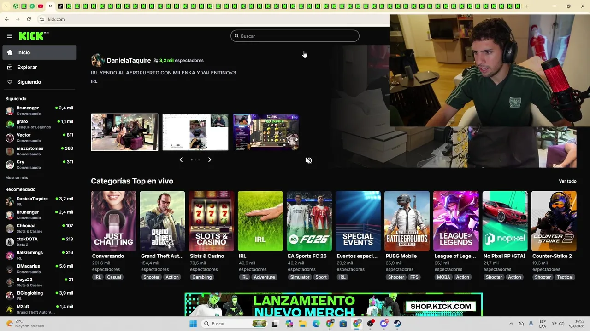Screen dimensions: 590x331
Task: Open Siguiendo in the sidebar
Action: click(39, 82)
